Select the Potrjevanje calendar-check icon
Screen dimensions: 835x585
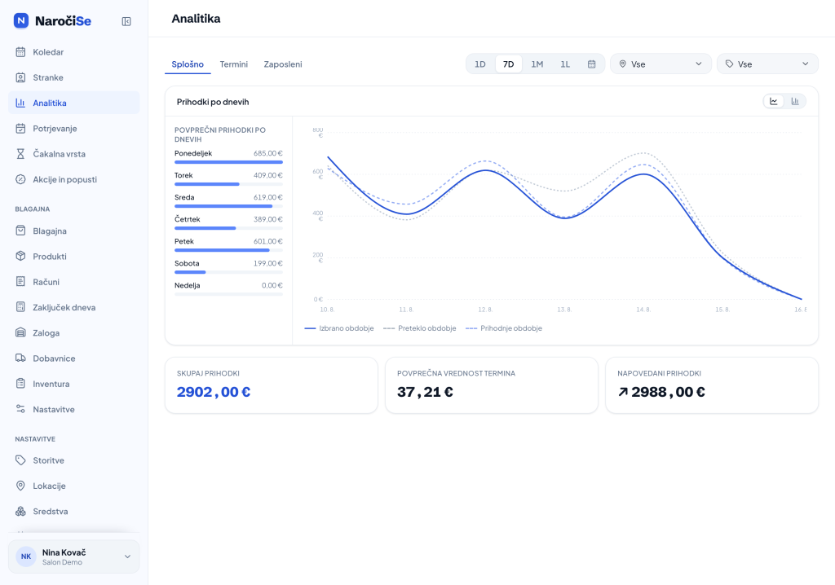(x=20, y=128)
